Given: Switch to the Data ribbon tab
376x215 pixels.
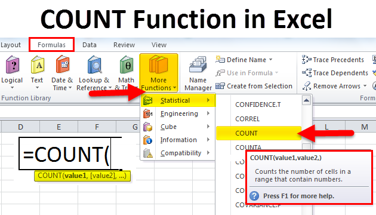Looking at the screenshot, I should tap(90, 45).
